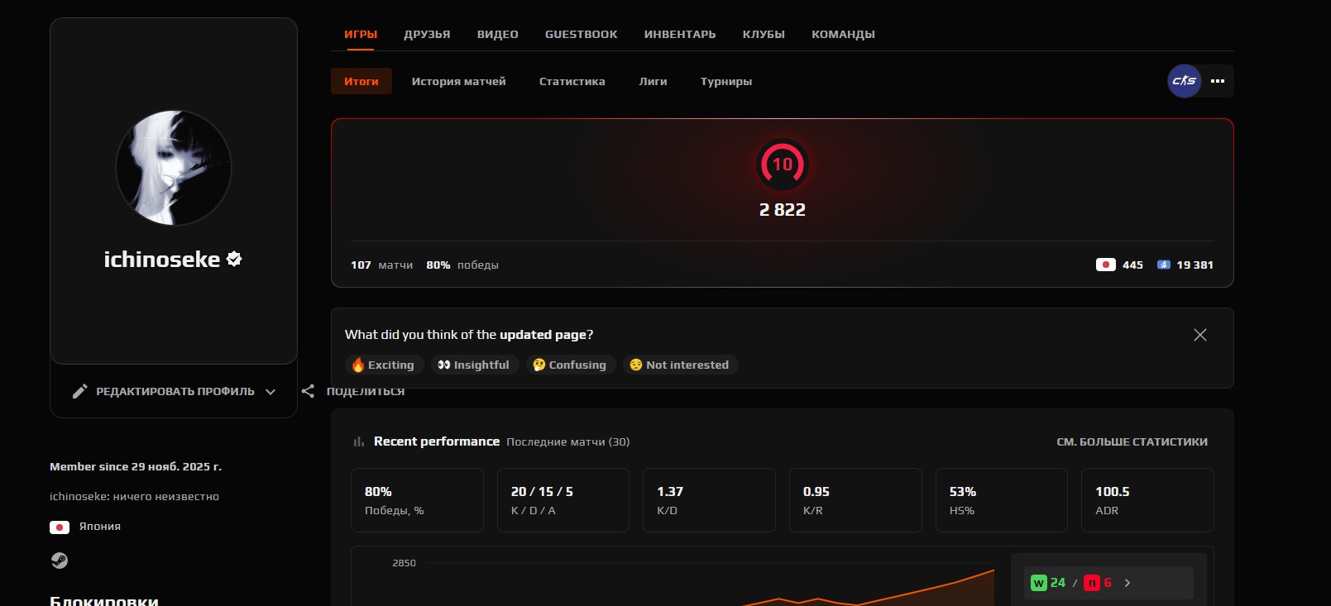
Task: Click the share icon beside Поделиться
Action: (x=308, y=391)
